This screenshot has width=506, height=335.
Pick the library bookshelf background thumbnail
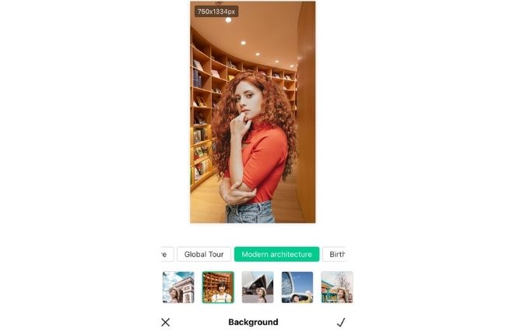pos(218,287)
